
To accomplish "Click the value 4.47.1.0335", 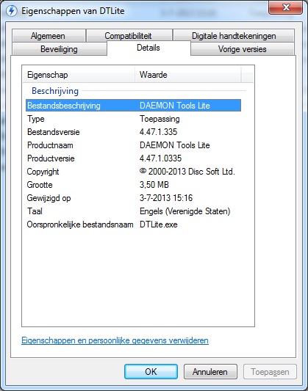I will [161, 158].
